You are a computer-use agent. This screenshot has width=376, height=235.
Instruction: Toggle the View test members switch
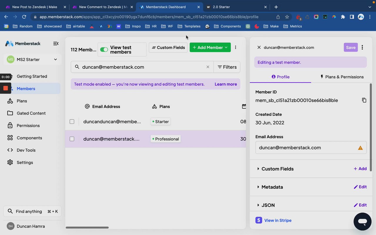pos(104,50)
